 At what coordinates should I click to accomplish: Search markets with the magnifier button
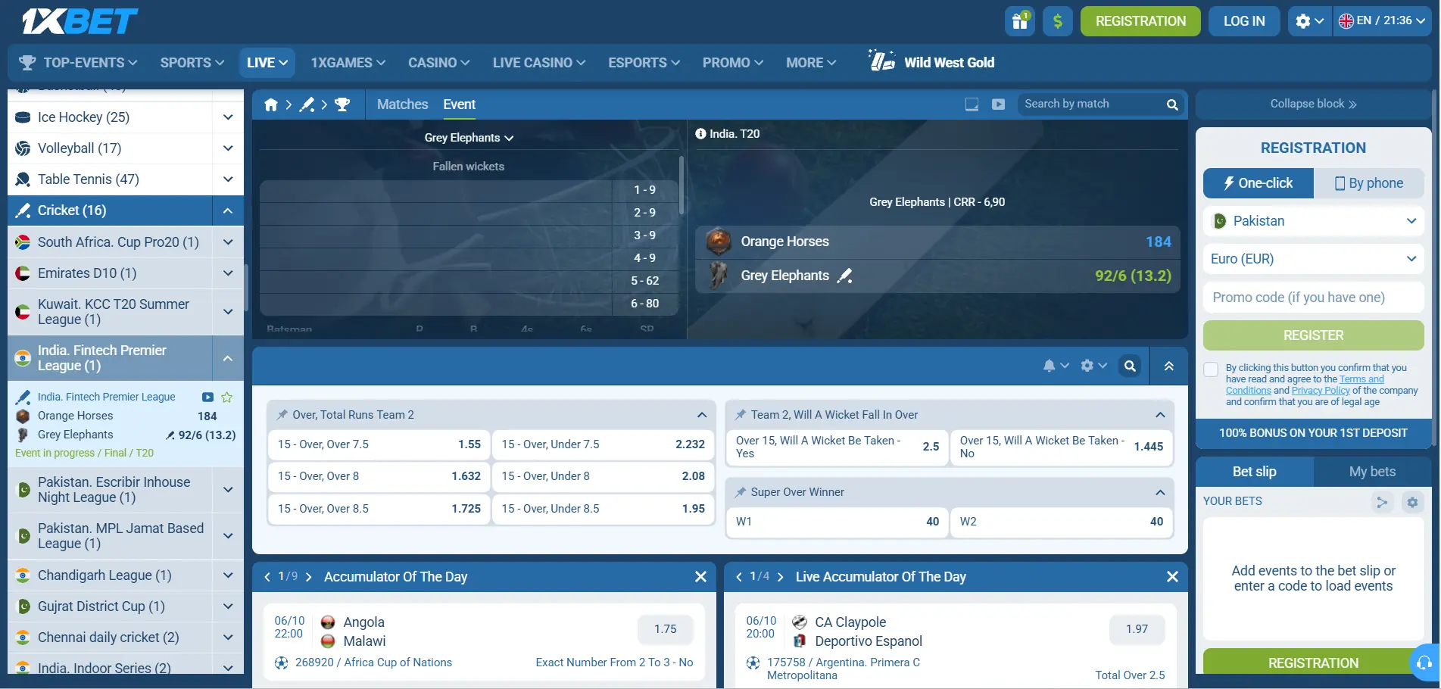coord(1130,366)
